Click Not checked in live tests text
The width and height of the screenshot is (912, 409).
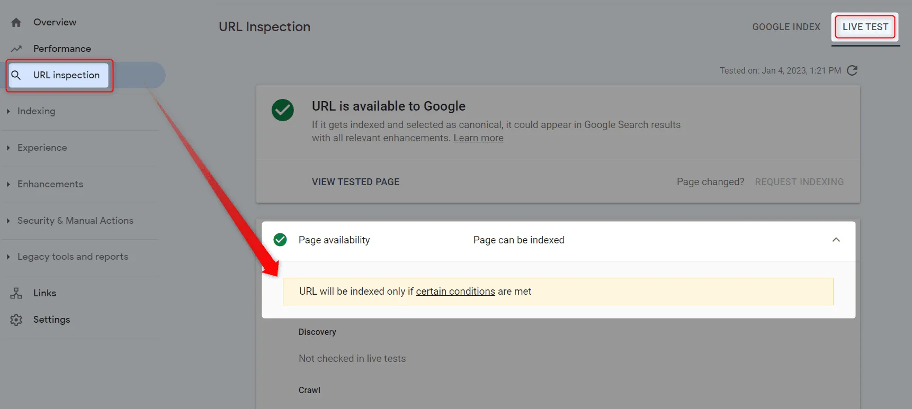coord(352,359)
